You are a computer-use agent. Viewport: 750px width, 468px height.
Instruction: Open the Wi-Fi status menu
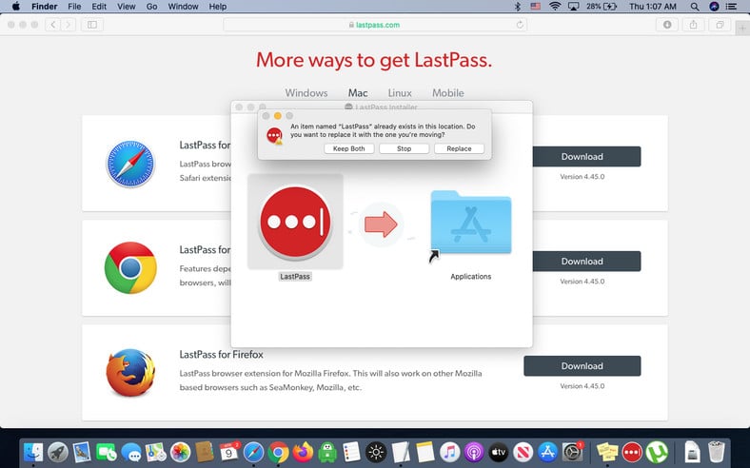tap(555, 7)
